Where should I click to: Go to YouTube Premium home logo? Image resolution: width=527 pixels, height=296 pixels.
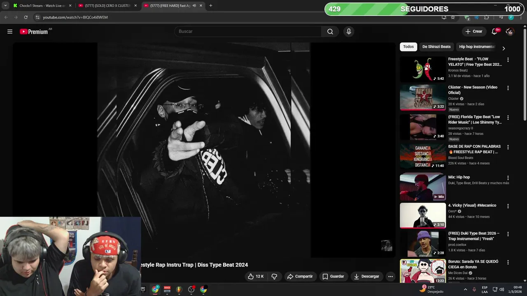[x=34, y=32]
